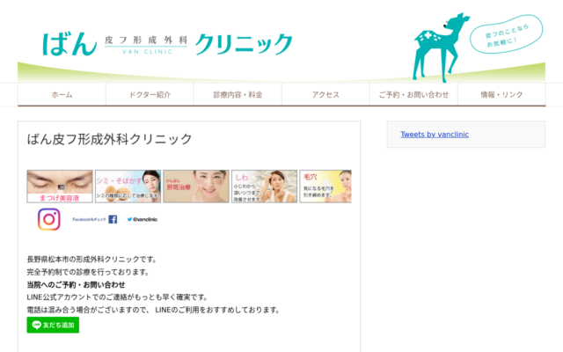Open the しわ treatment banner
Viewport: 563px width, 352px height.
(x=264, y=187)
